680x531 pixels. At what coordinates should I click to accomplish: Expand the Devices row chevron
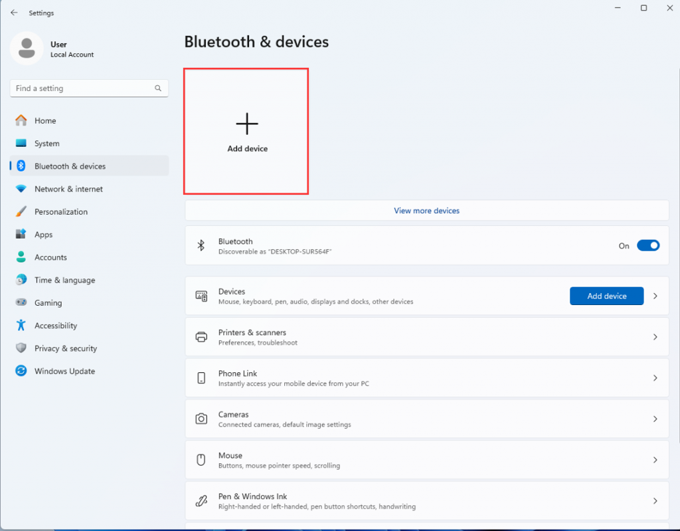(655, 296)
